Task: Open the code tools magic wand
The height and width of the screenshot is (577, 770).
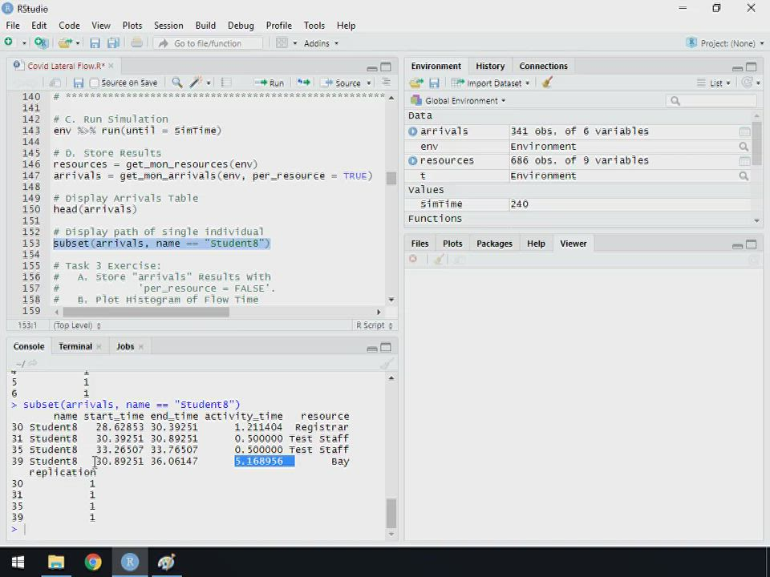Action: 196,83
